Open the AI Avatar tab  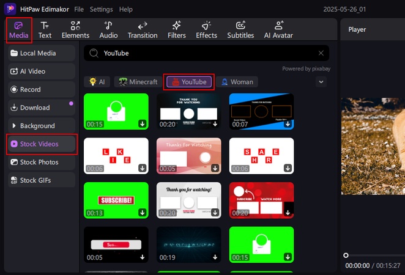point(278,30)
